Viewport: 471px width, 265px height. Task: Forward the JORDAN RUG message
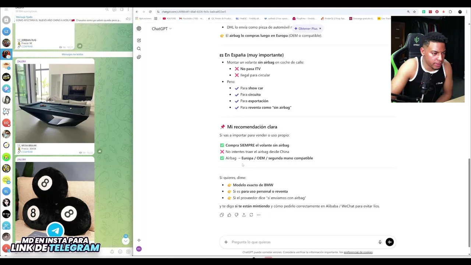pos(79,46)
